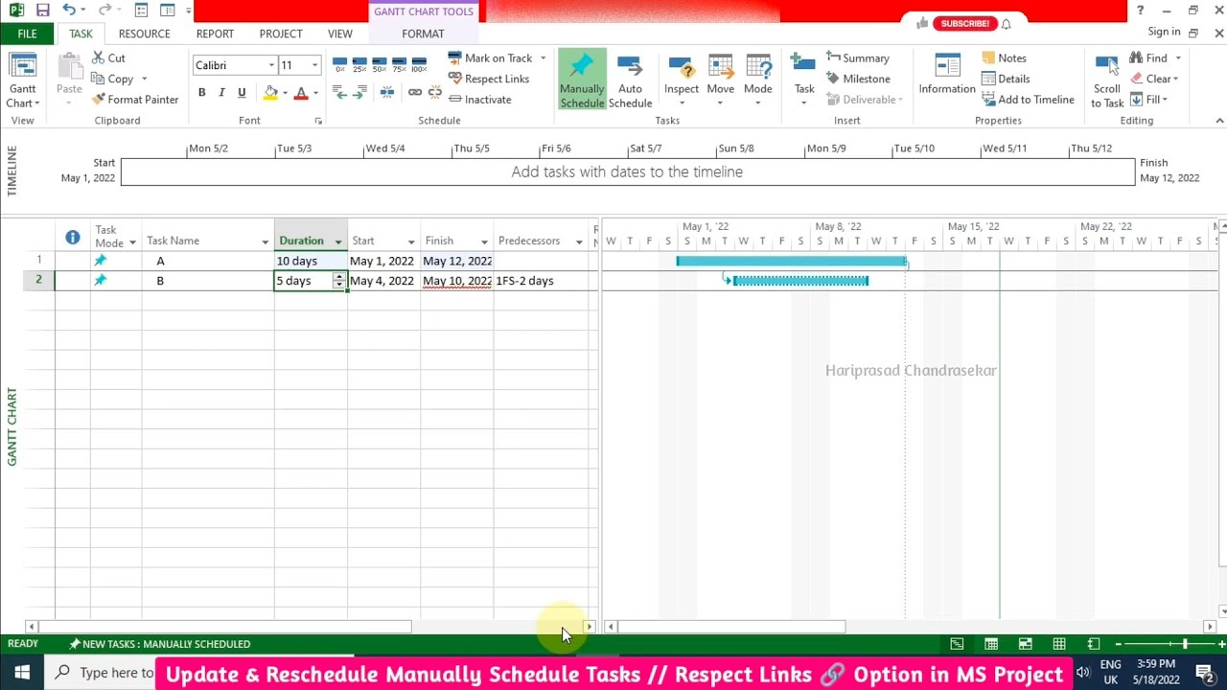Set task to 0% complete
Screen dimensions: 1227x690
339,65
